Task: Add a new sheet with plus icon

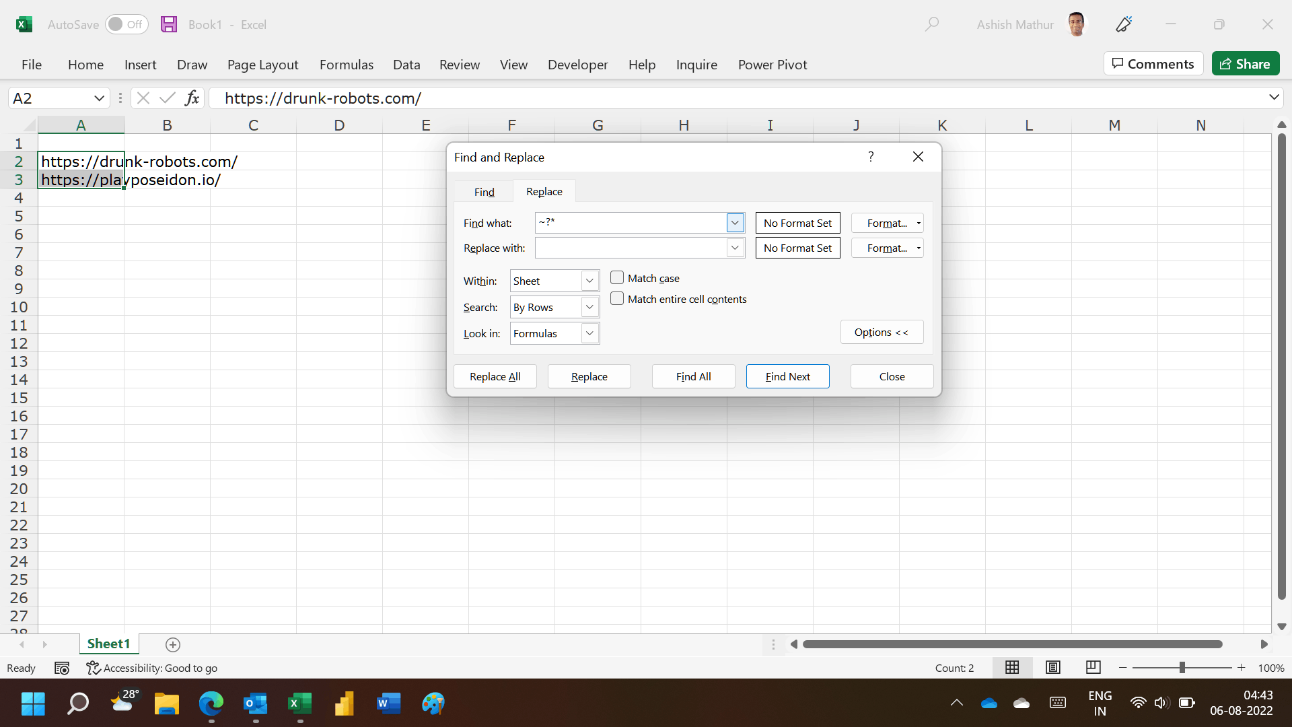Action: [x=173, y=645]
